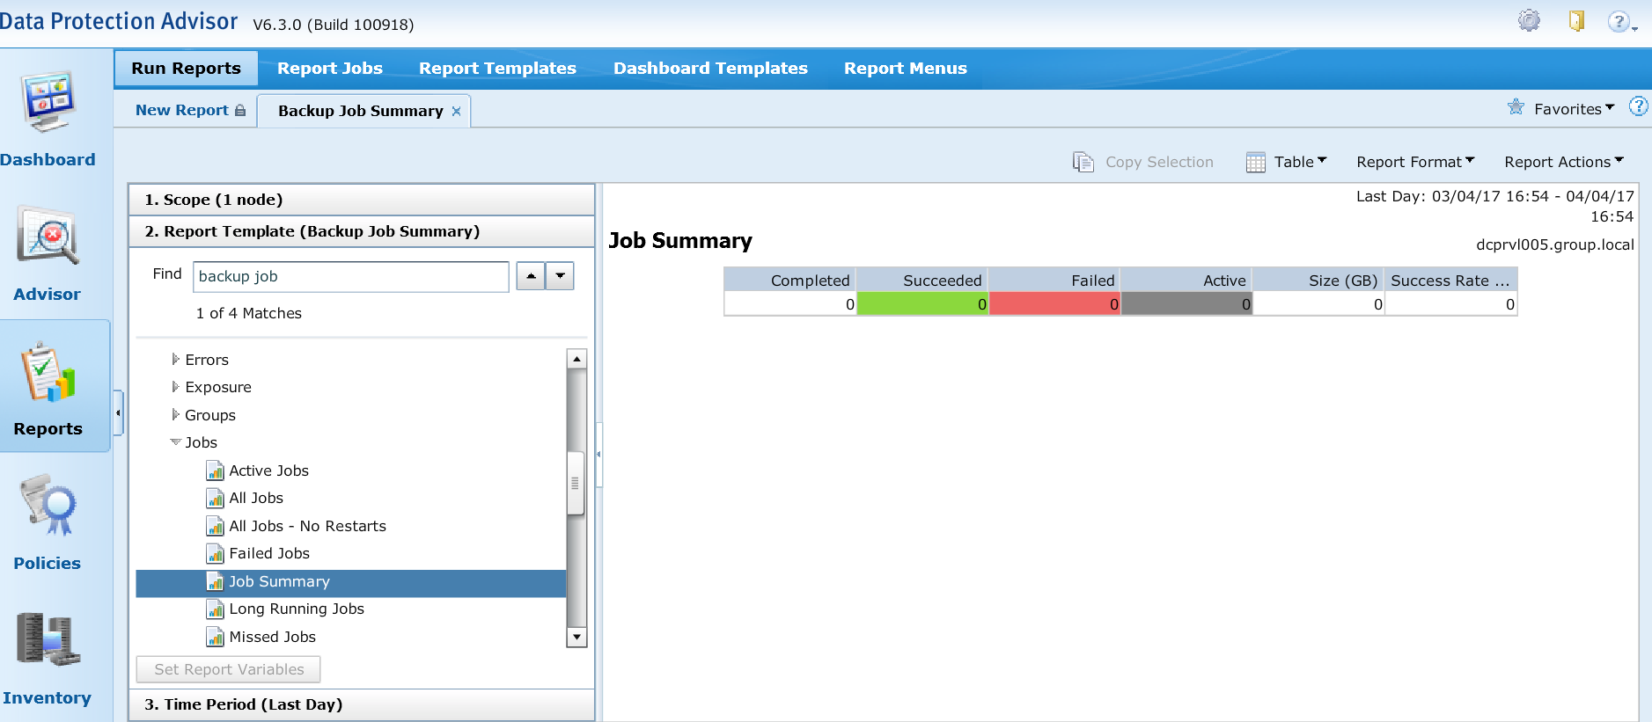The width and height of the screenshot is (1652, 722).
Task: Click the Size (GB) column header
Action: pyautogui.click(x=1318, y=281)
